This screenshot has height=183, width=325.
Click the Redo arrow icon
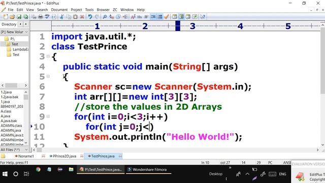click(97, 17)
